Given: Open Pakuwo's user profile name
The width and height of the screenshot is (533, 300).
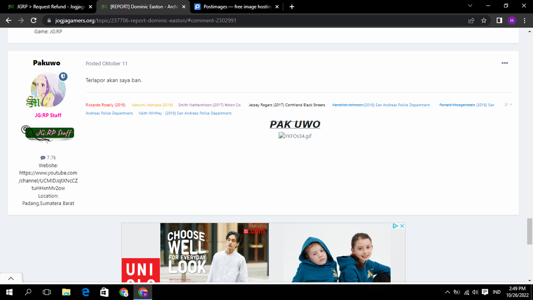Looking at the screenshot, I should click(47, 63).
